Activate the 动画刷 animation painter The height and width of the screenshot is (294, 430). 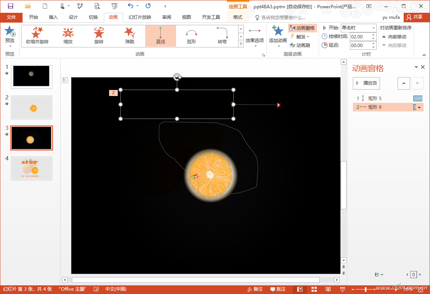[300, 45]
